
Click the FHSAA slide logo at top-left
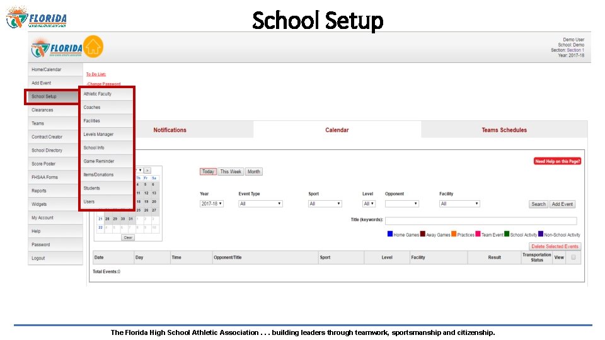37,18
